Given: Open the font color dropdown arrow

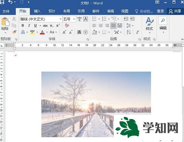Looking at the screenshot, I should pyautogui.click(x=47, y=32).
